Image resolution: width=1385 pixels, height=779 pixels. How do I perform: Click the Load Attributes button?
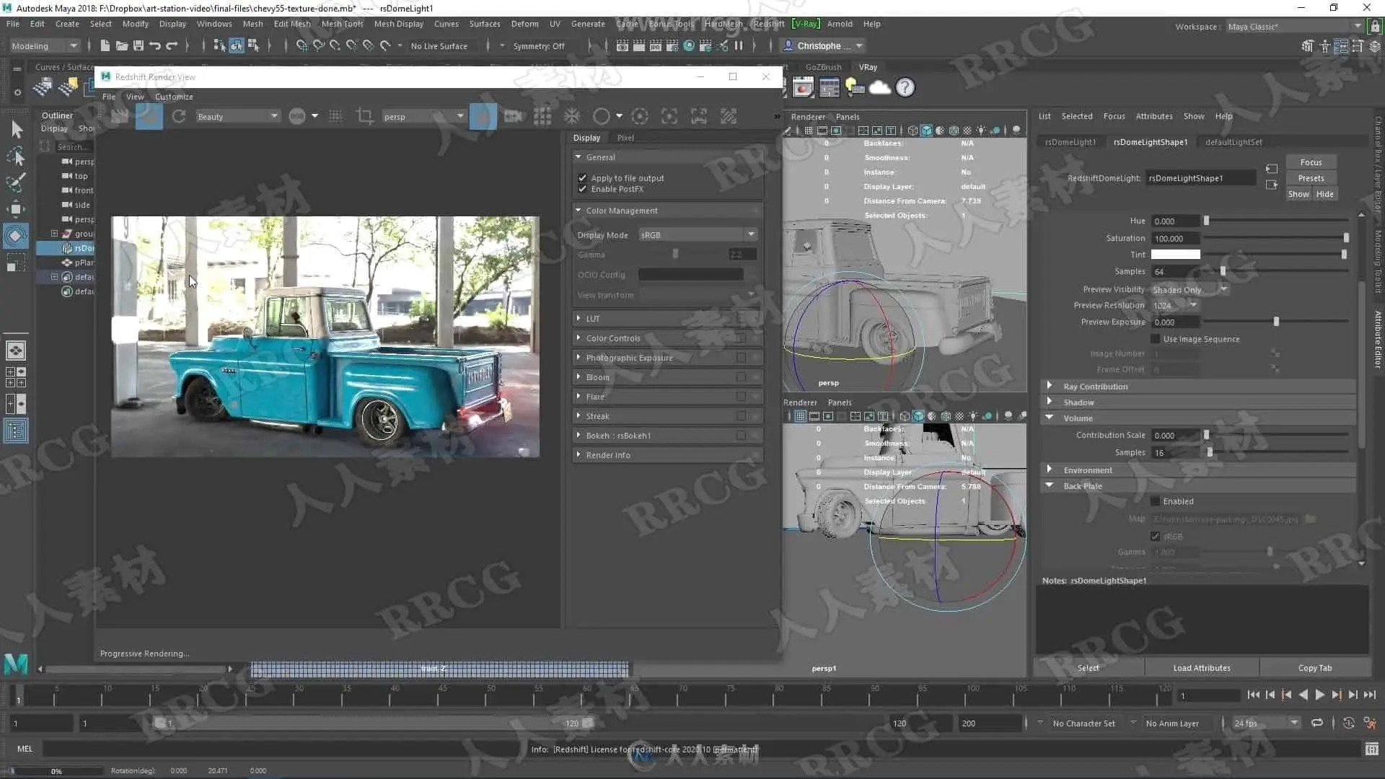coord(1201,668)
